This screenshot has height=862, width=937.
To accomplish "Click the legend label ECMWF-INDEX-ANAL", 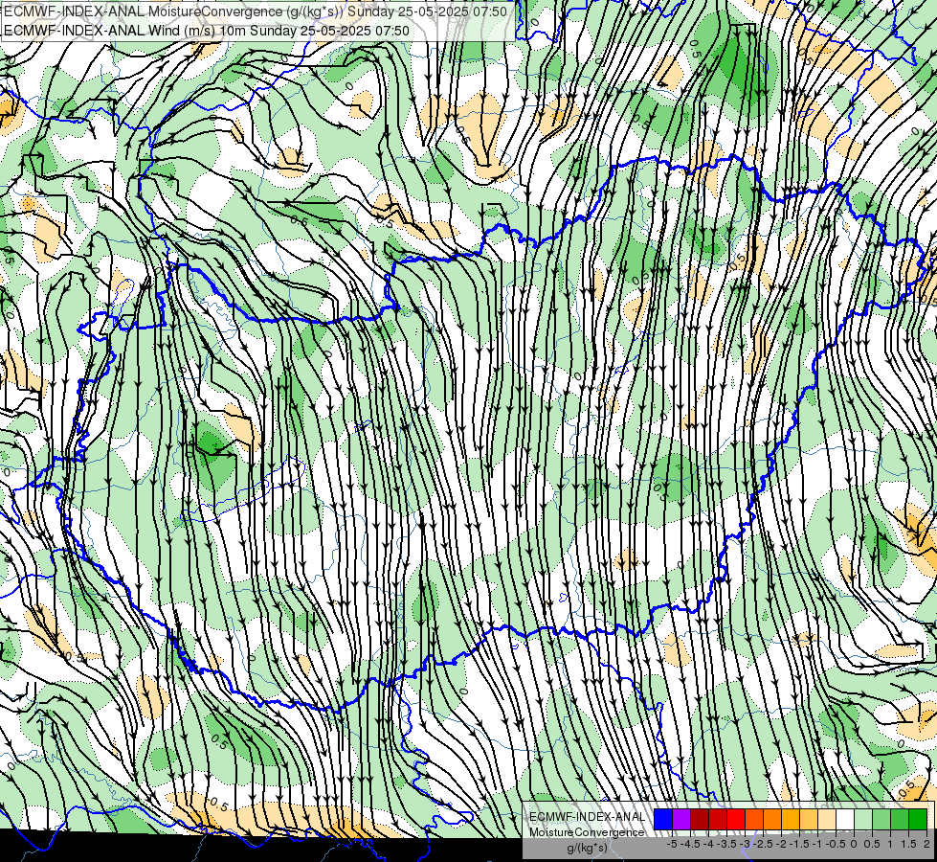I will click(587, 817).
